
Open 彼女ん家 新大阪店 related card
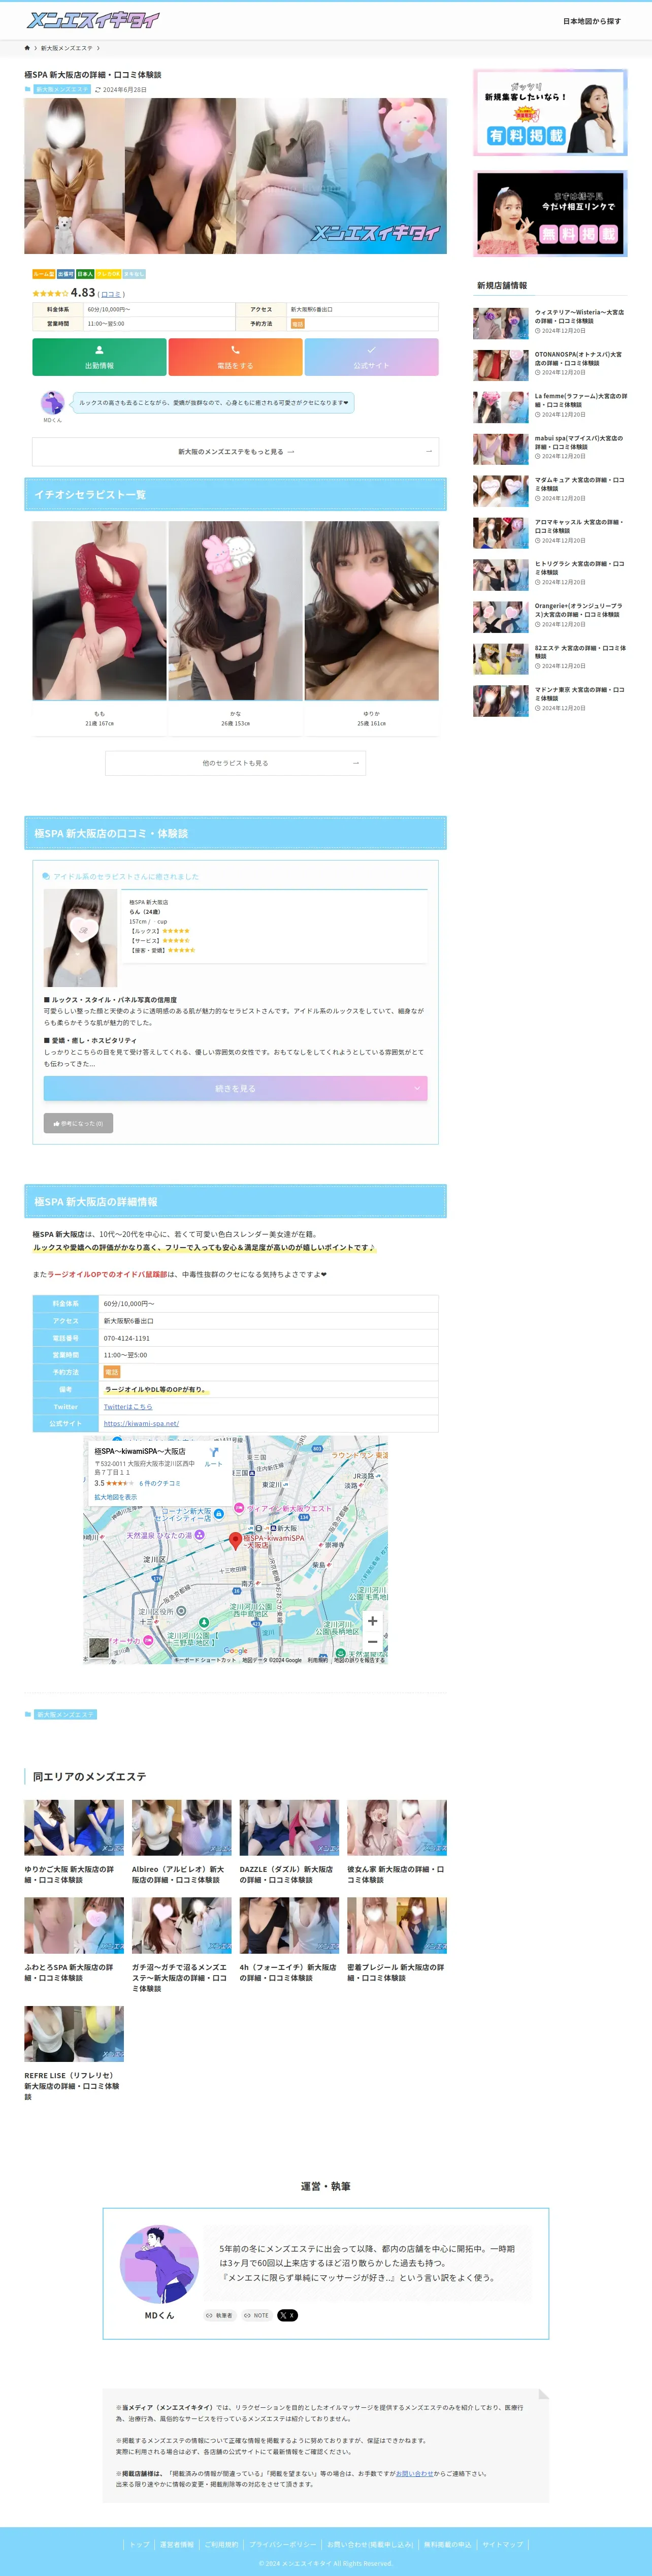click(x=397, y=1842)
